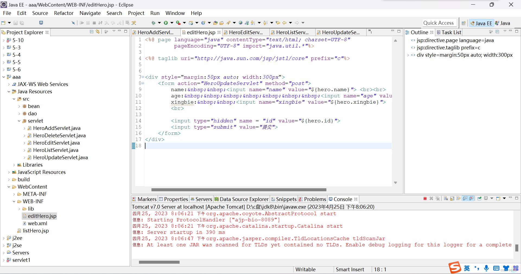Click Collapse All icon in Project Explorer
This screenshot has width=521, height=274.
tap(92, 32)
